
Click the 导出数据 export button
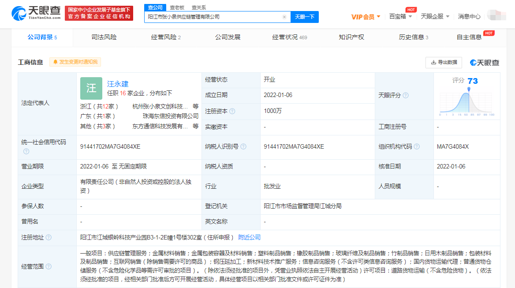[x=444, y=63]
